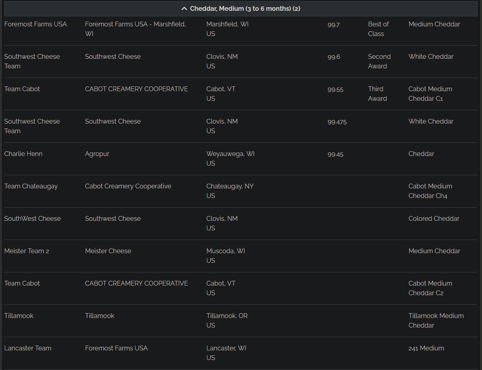Click 'Cabot Medium Cheddar C1' product name

click(430, 94)
